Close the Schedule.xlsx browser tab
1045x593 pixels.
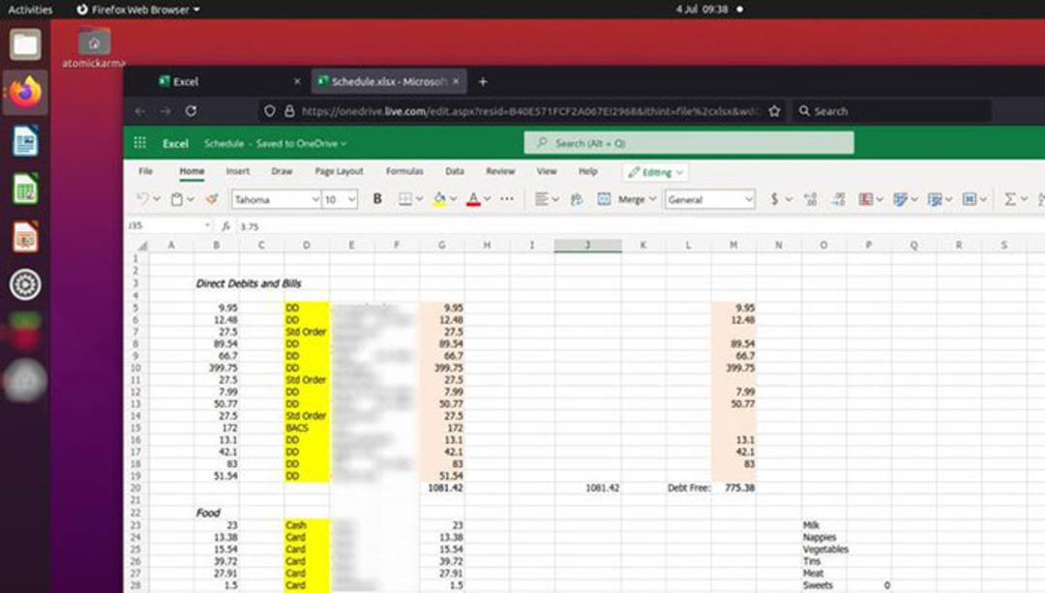coord(456,81)
